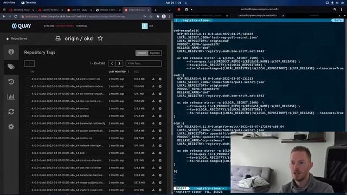Select the grafana tag checkbox
347x195 pixels.
[x=28, y=116]
